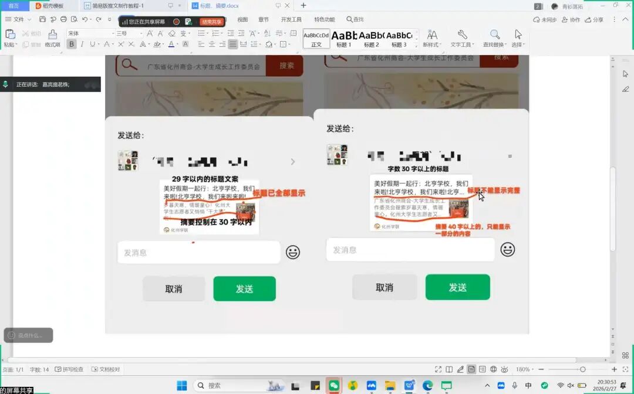Toggle Underline formatting
Screen dimensions: 634x394
pyautogui.click(x=93, y=45)
